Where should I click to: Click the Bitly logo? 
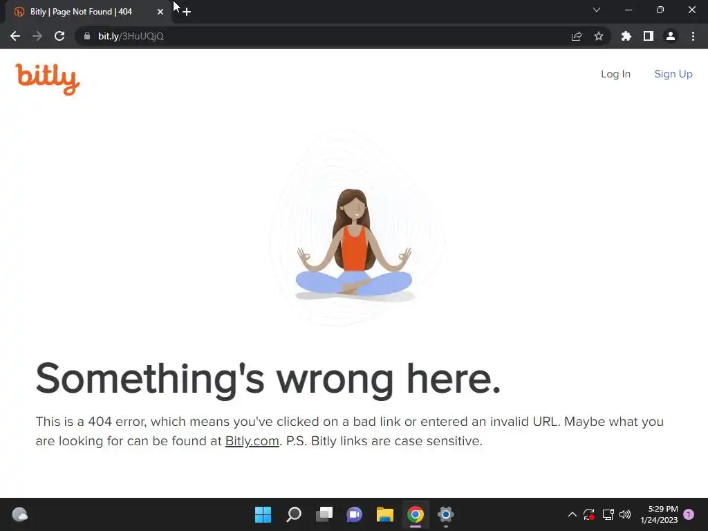(x=48, y=79)
